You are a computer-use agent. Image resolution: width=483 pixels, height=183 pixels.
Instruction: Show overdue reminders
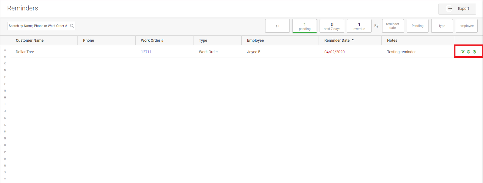(x=359, y=26)
